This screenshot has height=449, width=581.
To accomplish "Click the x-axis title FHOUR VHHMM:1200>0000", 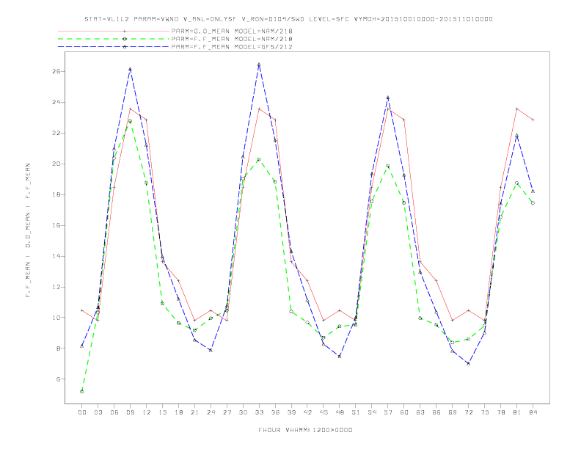I will point(305,430).
